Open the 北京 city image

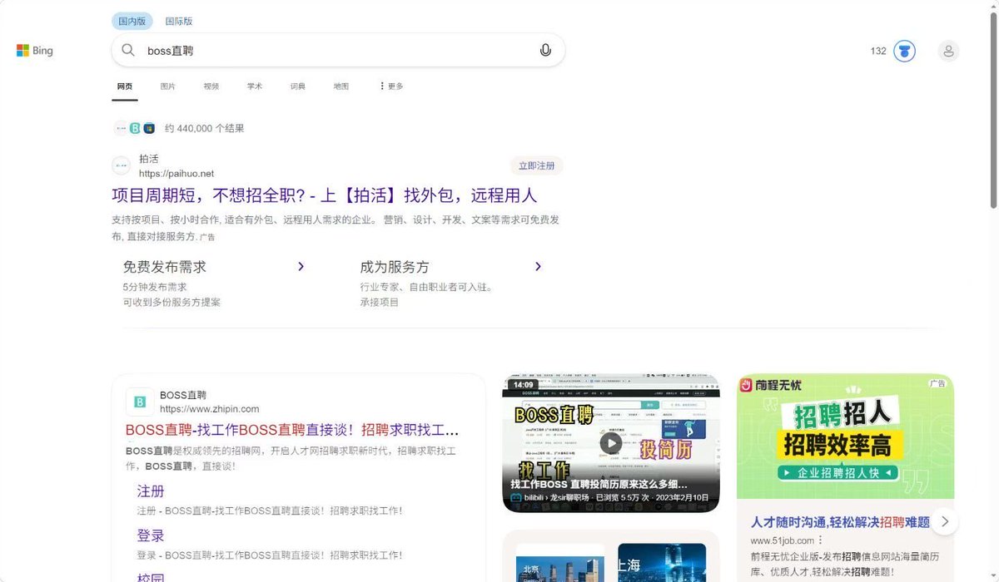point(560,562)
